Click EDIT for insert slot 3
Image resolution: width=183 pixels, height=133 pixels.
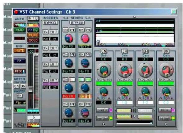tap(53, 64)
